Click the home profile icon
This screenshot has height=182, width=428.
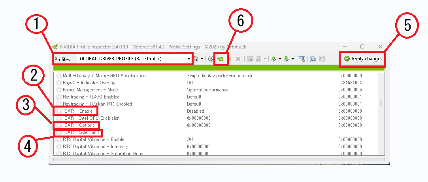click(196, 59)
